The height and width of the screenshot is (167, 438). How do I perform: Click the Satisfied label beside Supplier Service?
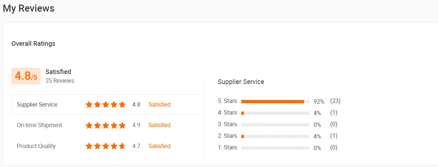(160, 105)
